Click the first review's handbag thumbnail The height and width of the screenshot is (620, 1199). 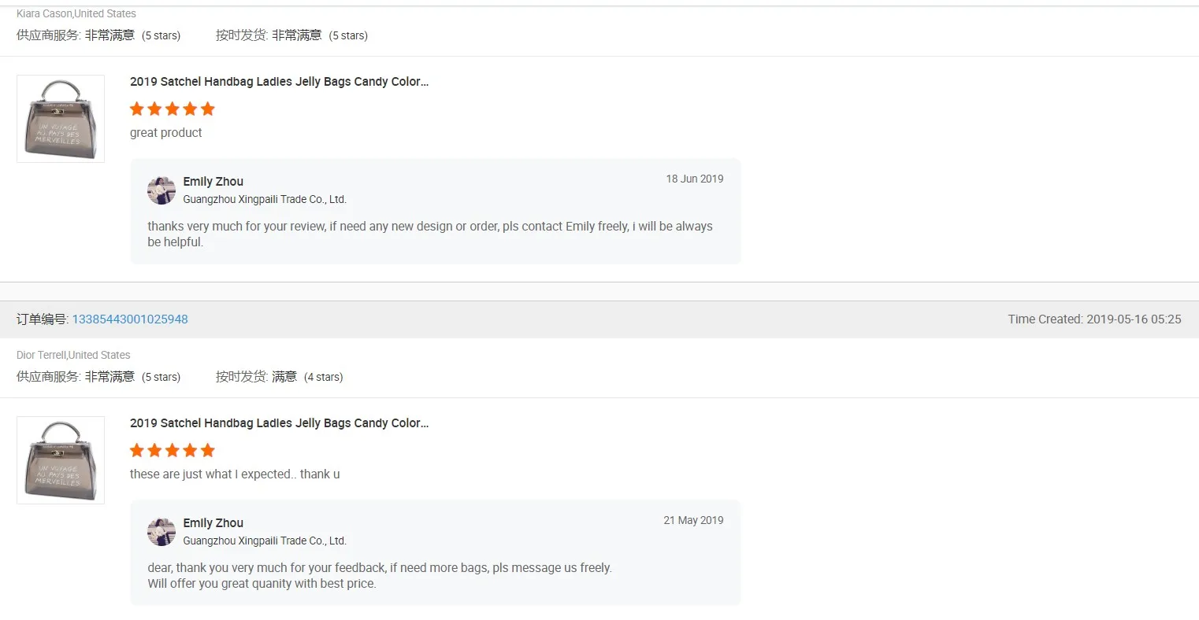(x=61, y=119)
